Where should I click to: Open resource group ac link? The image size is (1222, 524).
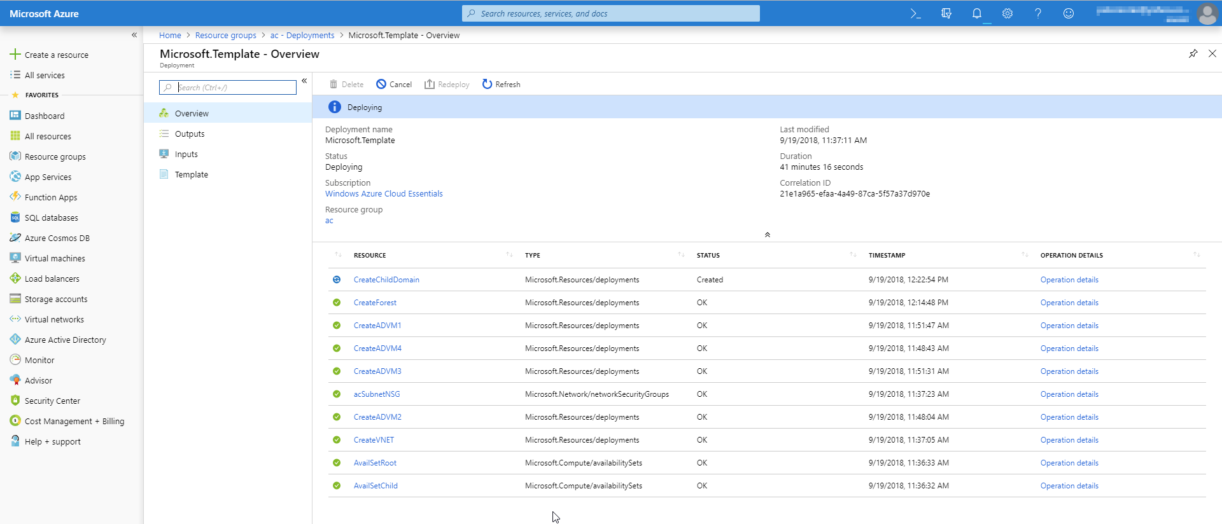[x=329, y=221]
